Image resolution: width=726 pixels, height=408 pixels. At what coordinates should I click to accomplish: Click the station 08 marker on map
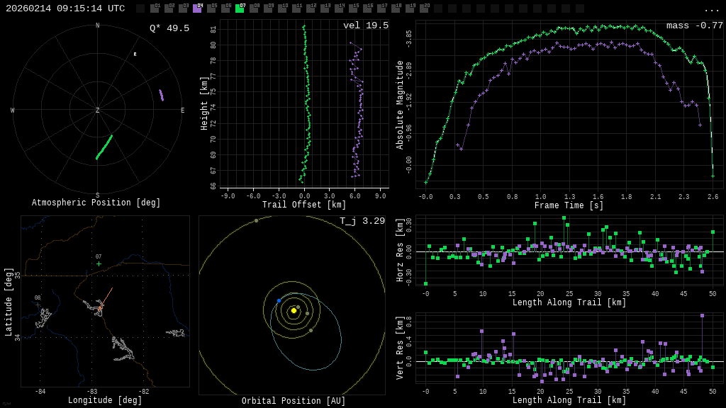(x=38, y=305)
